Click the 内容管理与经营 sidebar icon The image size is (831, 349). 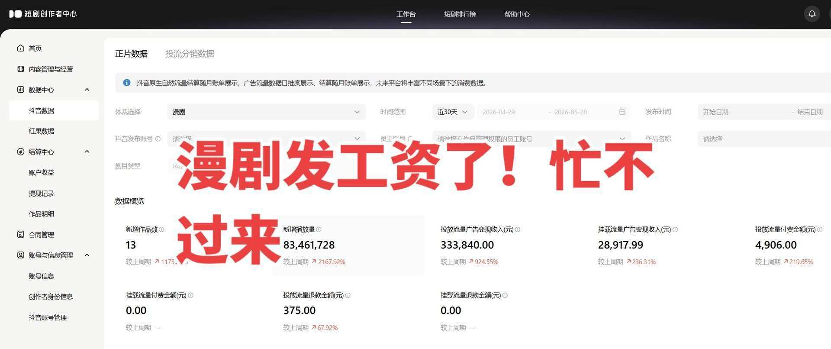[20, 69]
